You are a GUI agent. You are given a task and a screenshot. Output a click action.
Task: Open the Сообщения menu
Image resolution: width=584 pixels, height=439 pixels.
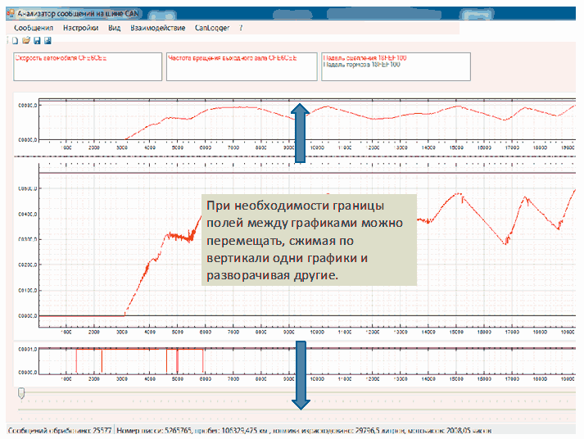pyautogui.click(x=34, y=27)
